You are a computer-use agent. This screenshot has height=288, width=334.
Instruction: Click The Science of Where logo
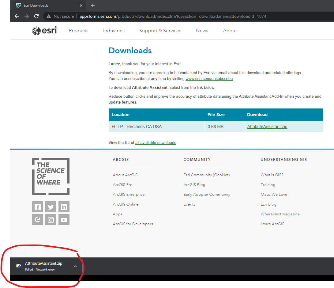[x=51, y=176]
